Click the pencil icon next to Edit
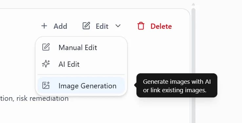Image resolution: width=242 pixels, height=123 pixels. point(86,26)
